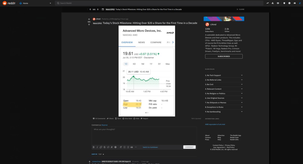303x164 pixels.
Task: Report this post
Action: point(144,119)
